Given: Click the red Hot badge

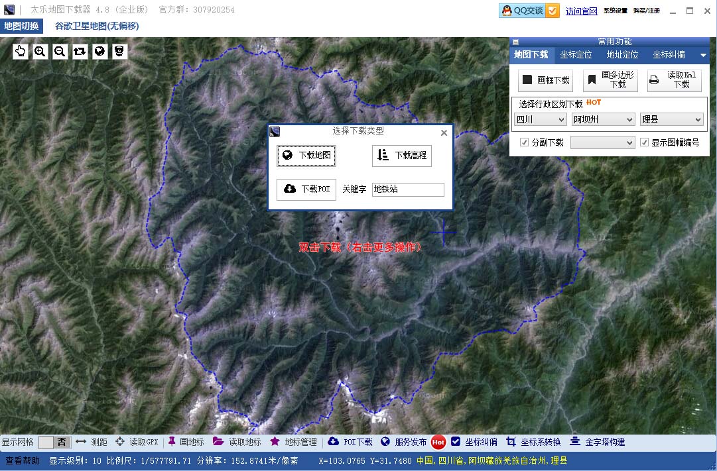Looking at the screenshot, I should (x=438, y=443).
